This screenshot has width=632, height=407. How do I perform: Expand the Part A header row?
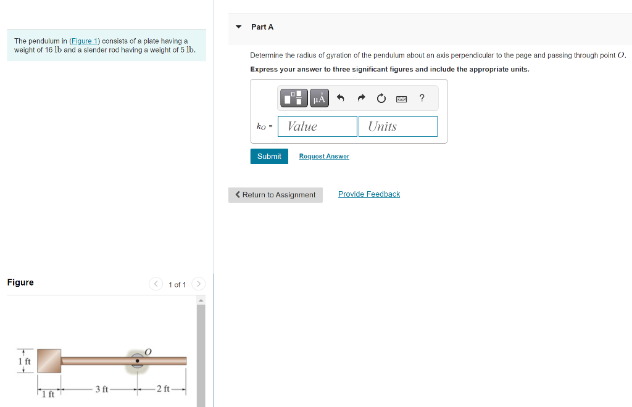262,27
